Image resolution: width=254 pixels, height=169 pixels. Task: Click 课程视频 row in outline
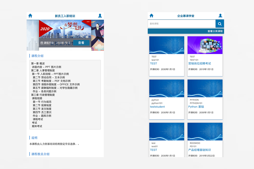(37, 98)
